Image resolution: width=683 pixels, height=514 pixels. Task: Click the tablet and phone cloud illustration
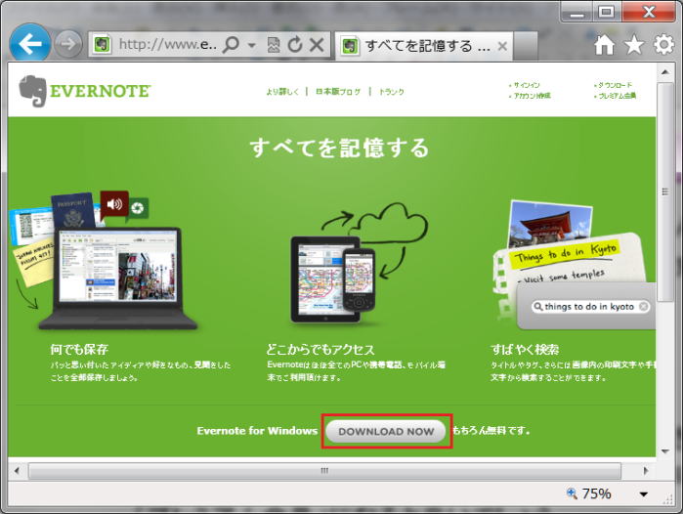click(x=360, y=264)
